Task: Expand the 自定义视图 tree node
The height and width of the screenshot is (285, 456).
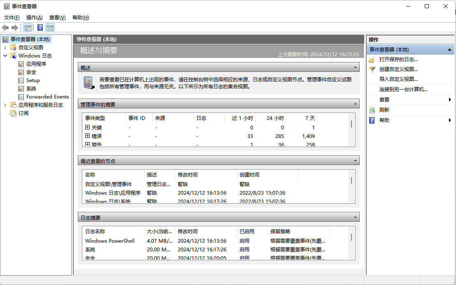Action: [x=5, y=48]
